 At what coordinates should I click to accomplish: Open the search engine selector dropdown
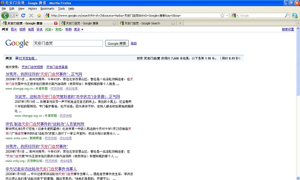pos(235,15)
